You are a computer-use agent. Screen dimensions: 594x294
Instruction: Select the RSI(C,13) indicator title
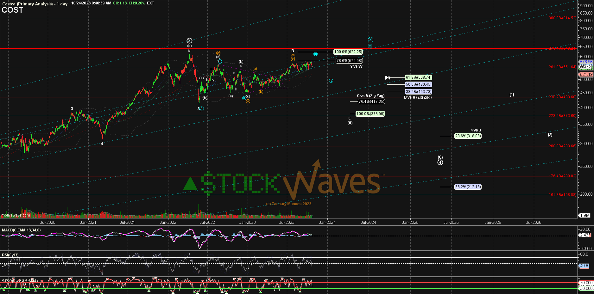point(10,255)
